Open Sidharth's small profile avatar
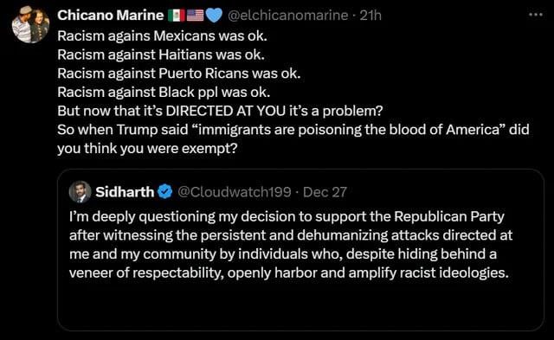Viewport: 554px width, 340px height. click(80, 192)
